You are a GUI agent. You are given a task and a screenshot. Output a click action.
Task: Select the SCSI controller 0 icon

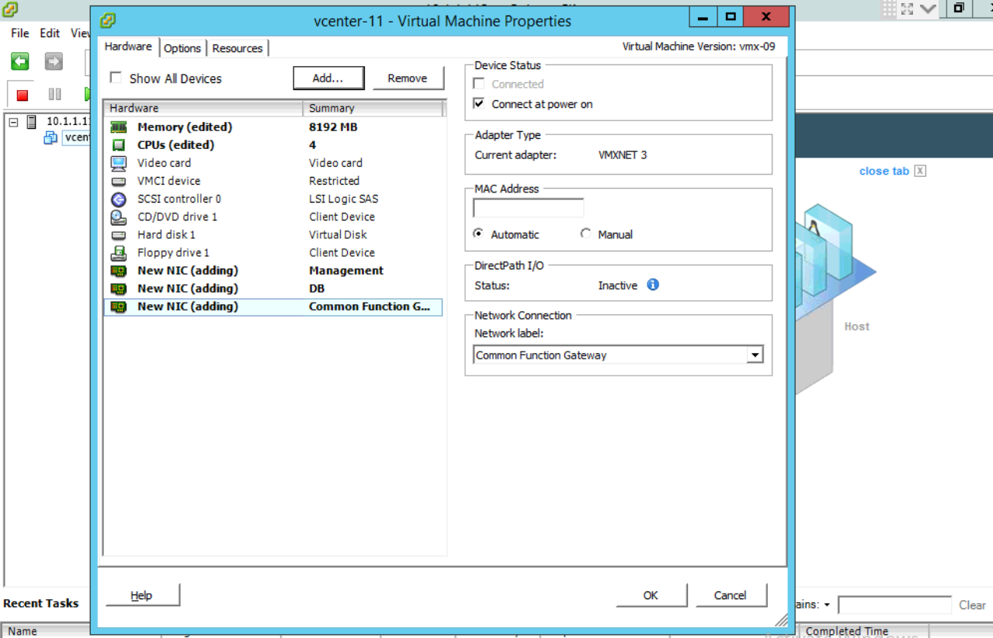click(119, 199)
